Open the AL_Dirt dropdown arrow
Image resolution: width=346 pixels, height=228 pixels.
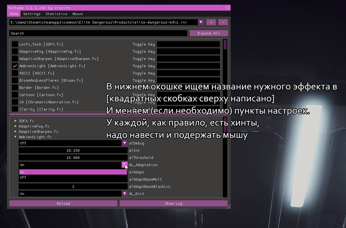[124, 194]
